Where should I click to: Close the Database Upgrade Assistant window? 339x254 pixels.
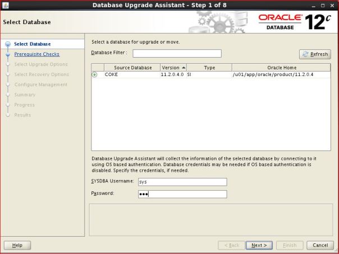332,5
